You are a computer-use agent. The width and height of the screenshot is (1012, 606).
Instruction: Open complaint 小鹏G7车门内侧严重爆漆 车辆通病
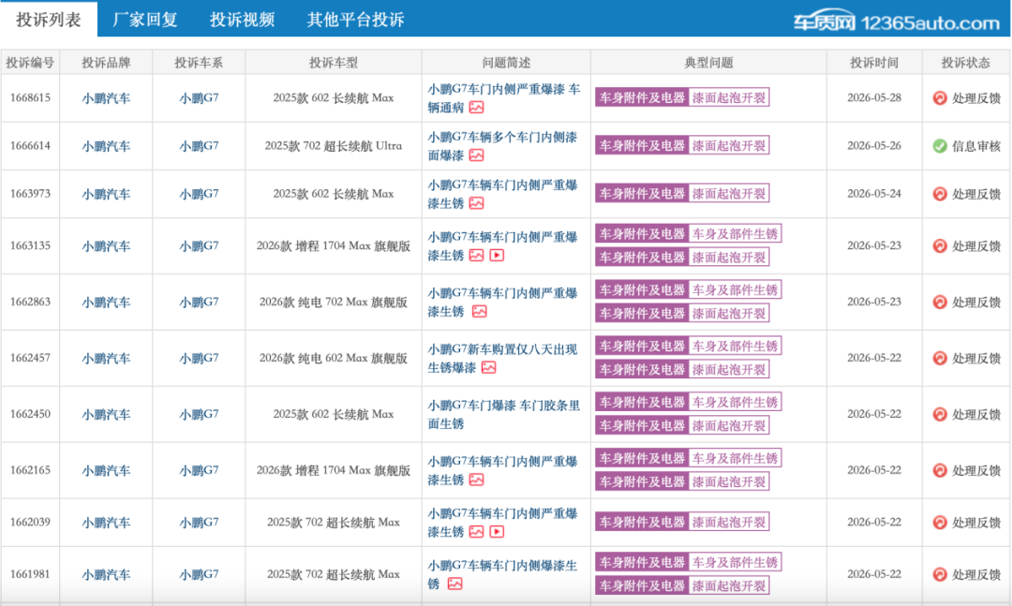coord(503,98)
